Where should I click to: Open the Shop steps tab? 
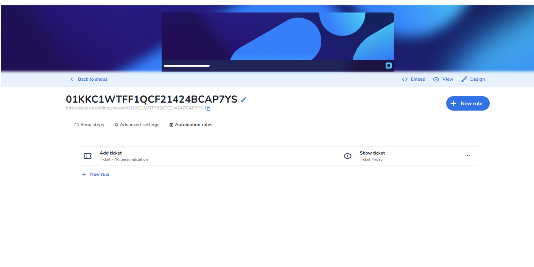[89, 125]
